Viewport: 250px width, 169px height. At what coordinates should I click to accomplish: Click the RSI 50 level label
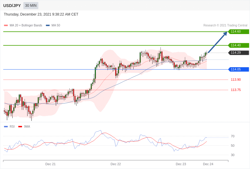(233, 146)
